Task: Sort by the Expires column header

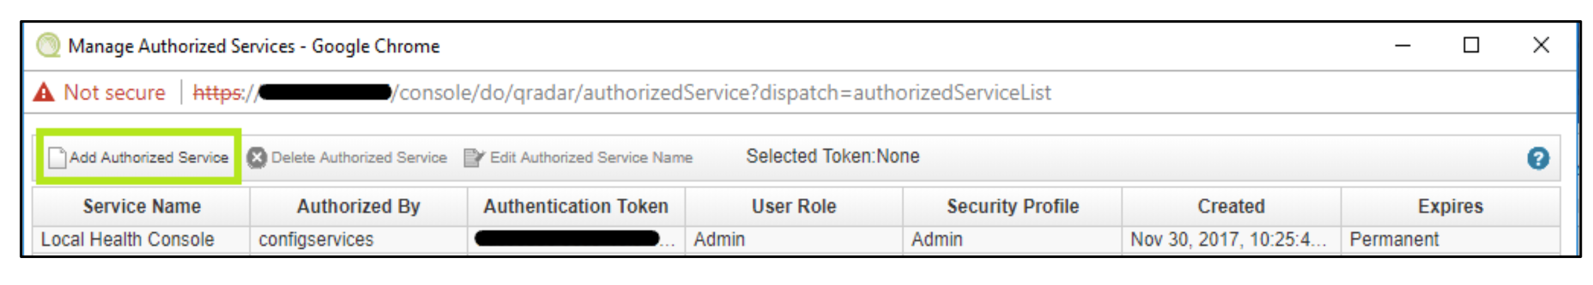Action: click(1450, 206)
